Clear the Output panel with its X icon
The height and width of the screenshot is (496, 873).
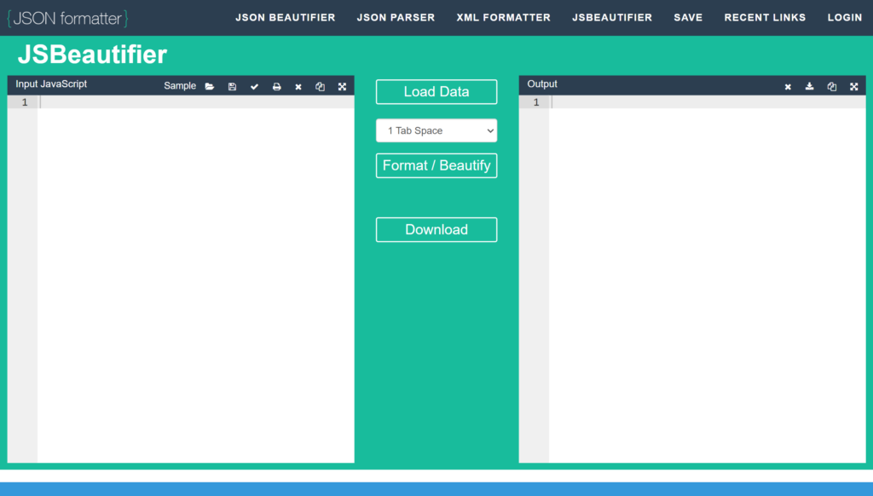point(788,86)
